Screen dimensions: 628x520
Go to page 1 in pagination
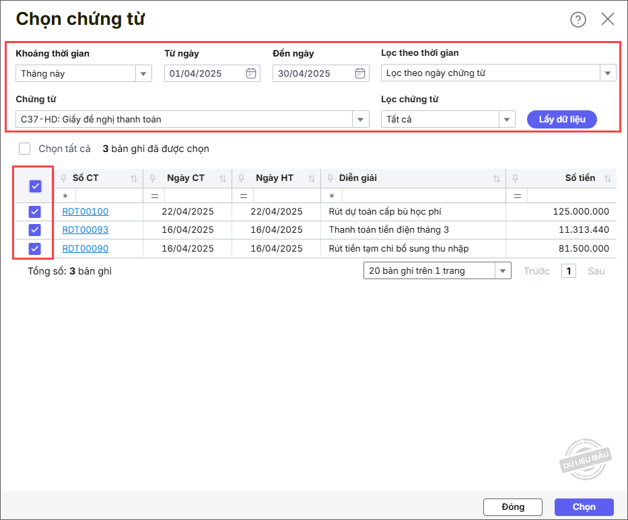(x=569, y=271)
